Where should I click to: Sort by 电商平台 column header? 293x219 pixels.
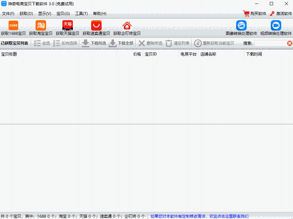click(x=188, y=54)
